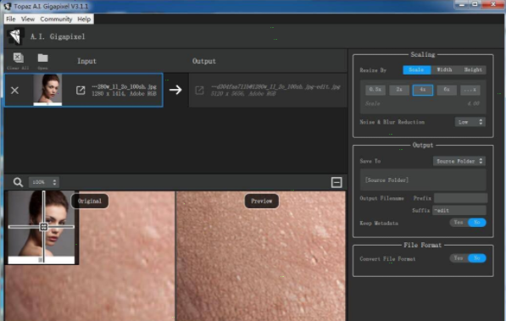The height and width of the screenshot is (321, 506).
Task: Select Resize By Height tab
Action: (x=473, y=69)
